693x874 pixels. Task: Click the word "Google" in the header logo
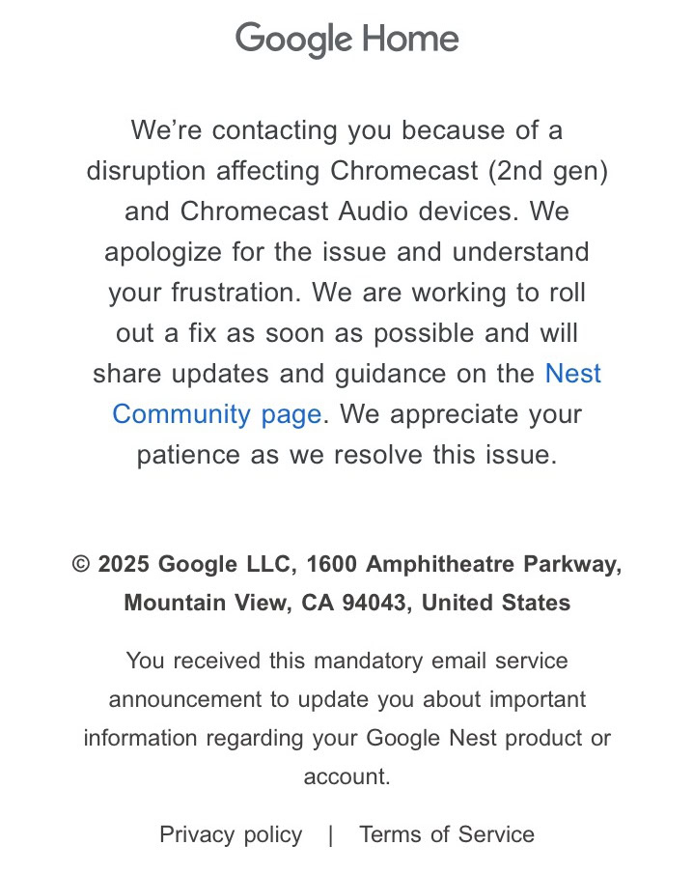293,40
